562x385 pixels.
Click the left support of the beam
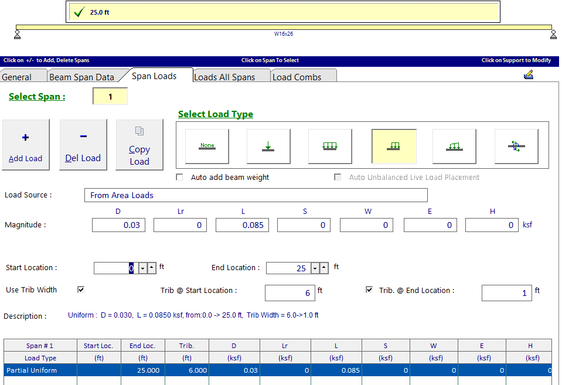[17, 35]
